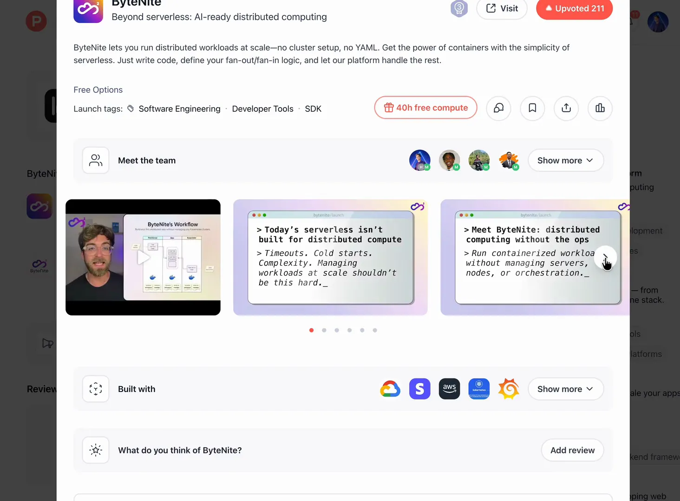
Task: Open user profile avatar in background page
Action: tap(658, 22)
